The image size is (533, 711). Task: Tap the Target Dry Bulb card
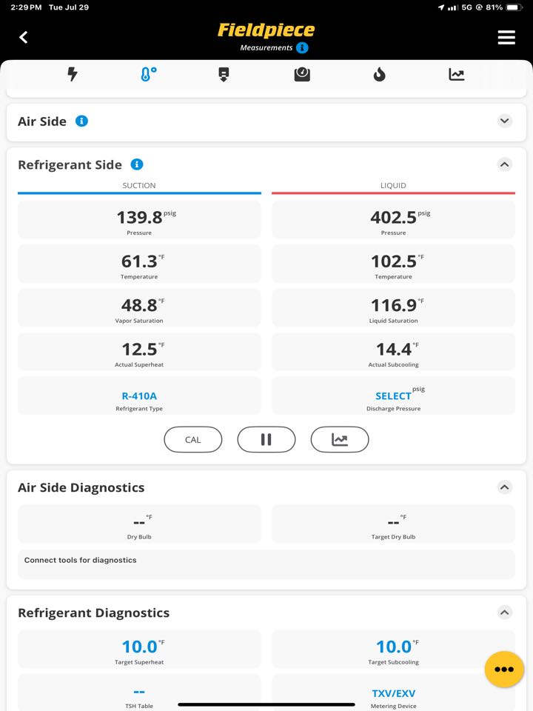pos(393,524)
